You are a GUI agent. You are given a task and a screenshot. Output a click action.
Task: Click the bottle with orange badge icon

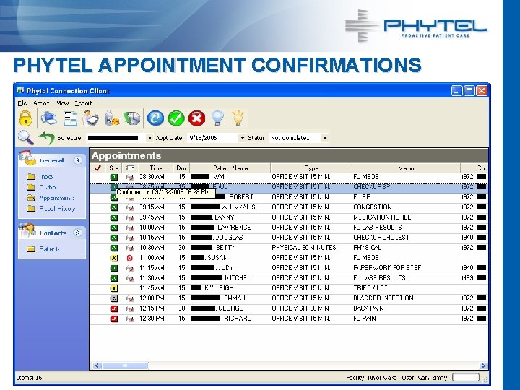click(112, 118)
